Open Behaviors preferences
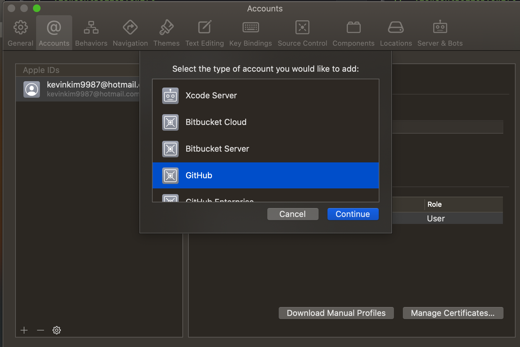 coord(91,33)
